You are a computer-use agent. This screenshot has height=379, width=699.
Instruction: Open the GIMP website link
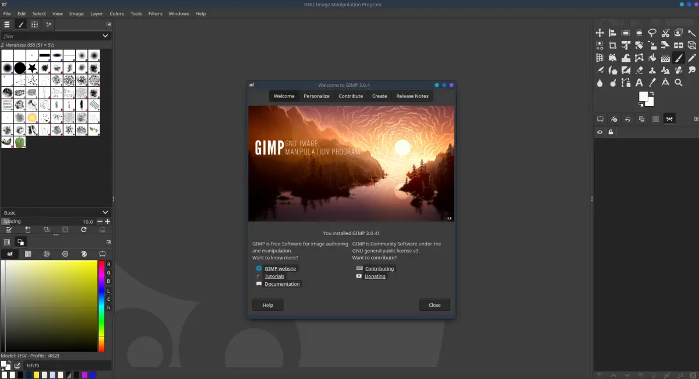click(x=280, y=268)
